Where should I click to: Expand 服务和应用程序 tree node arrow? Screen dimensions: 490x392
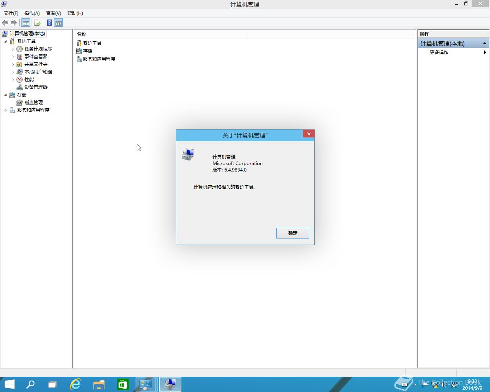pos(5,110)
